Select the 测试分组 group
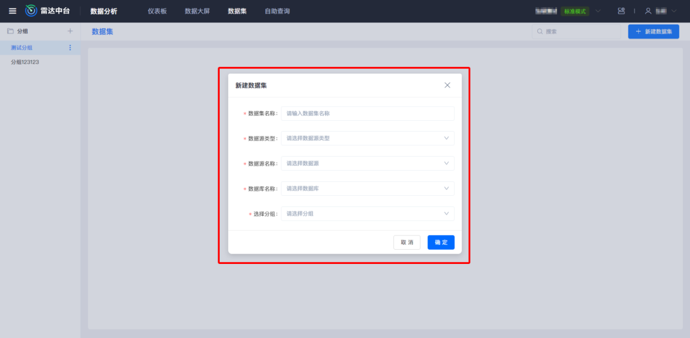Viewport: 690px width, 338px height. click(x=40, y=48)
